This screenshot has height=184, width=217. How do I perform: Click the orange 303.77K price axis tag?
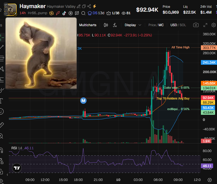point(209,48)
